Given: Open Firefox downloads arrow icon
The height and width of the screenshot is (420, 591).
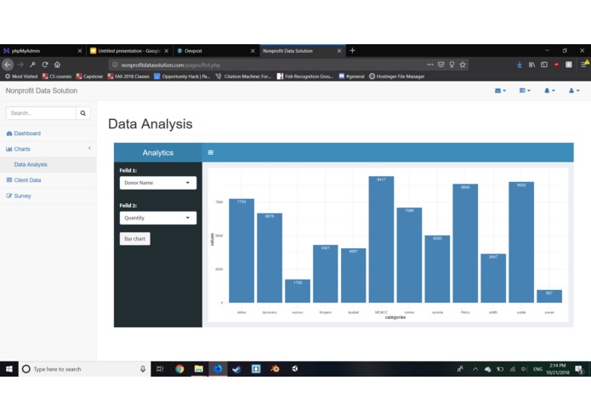Looking at the screenshot, I should tap(520, 65).
